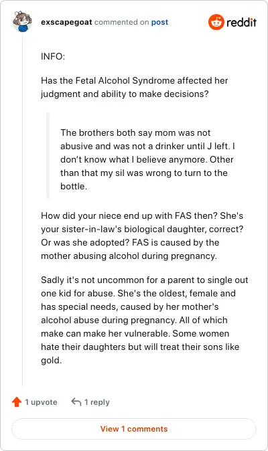Click the paragraph starting 'Sadly it's not uncommon'

(145, 320)
